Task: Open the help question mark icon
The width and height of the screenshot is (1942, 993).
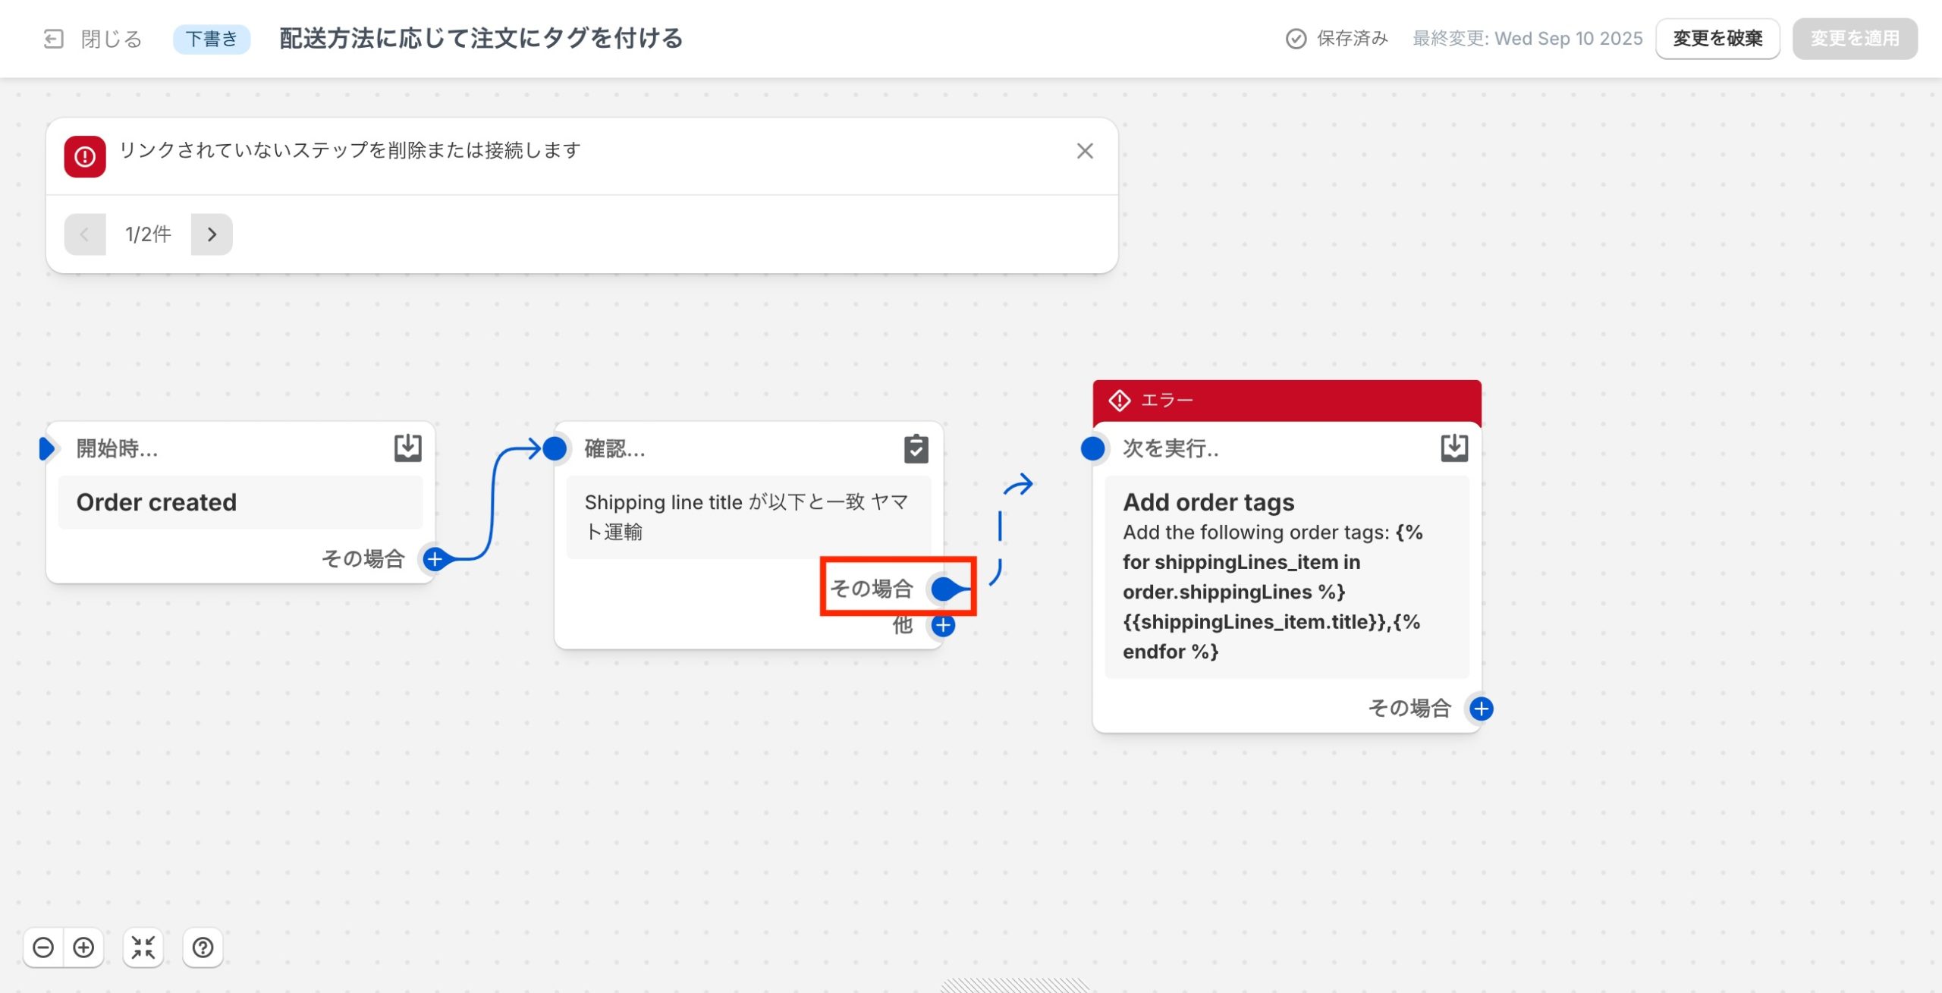Action: (203, 947)
